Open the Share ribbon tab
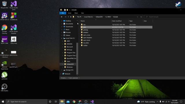 pos(76,13)
